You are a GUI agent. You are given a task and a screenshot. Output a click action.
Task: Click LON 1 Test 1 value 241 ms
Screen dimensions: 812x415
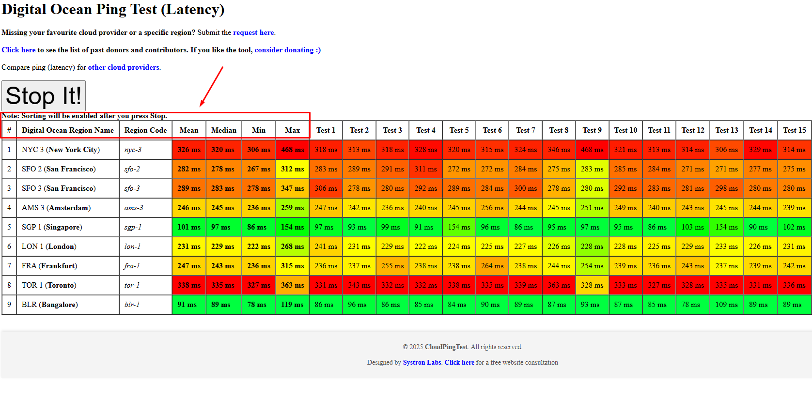point(326,246)
